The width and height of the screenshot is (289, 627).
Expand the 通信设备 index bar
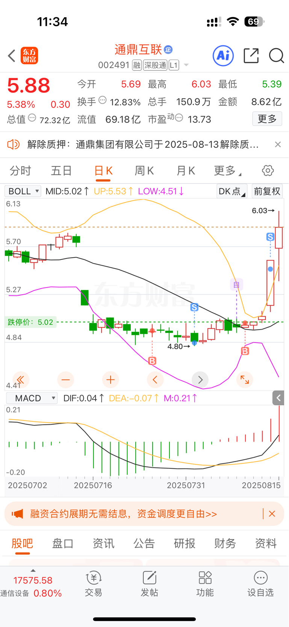pyautogui.click(x=33, y=584)
